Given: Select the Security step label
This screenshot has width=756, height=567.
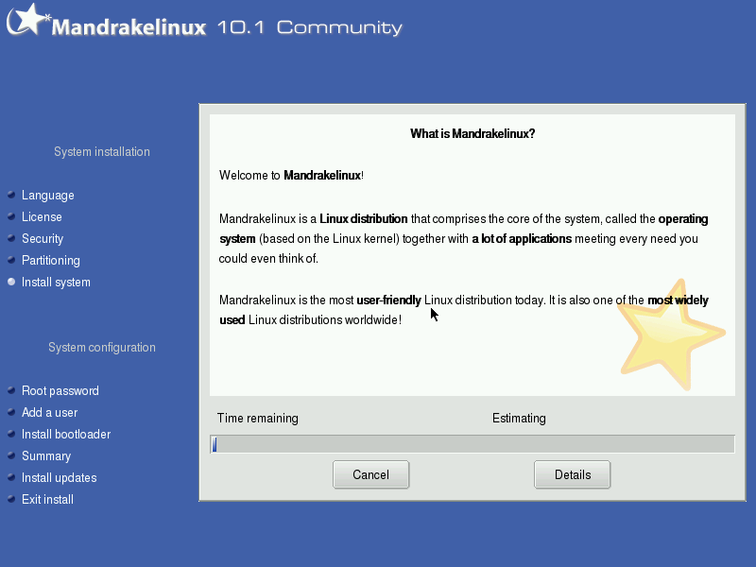Looking at the screenshot, I should click(x=43, y=239).
